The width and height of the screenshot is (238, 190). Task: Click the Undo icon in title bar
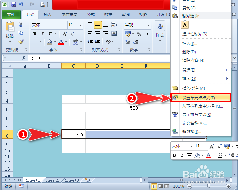point(21,4)
